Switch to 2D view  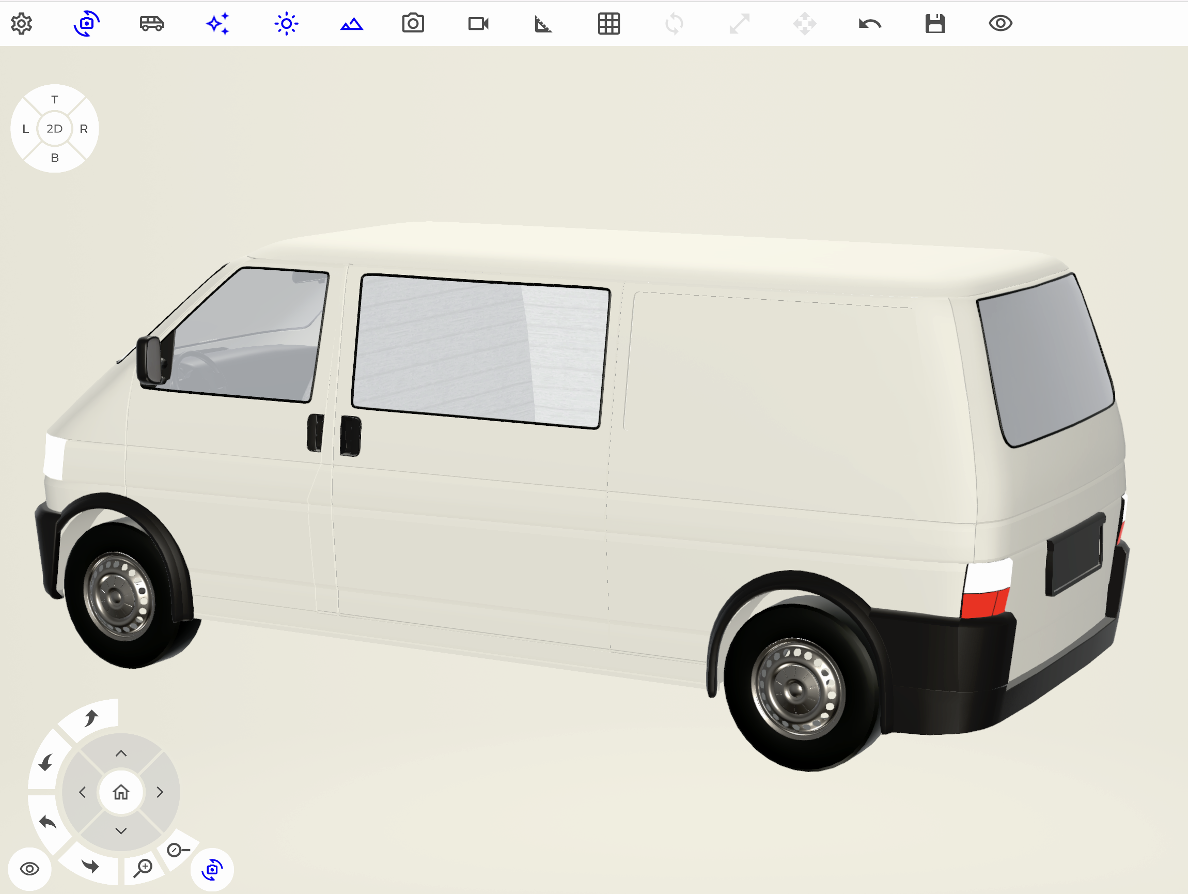54,128
